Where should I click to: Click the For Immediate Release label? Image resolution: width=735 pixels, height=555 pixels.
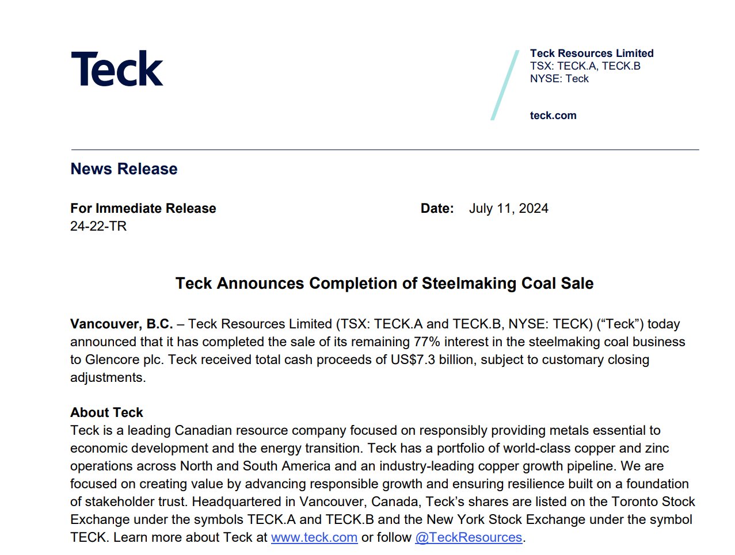(143, 209)
